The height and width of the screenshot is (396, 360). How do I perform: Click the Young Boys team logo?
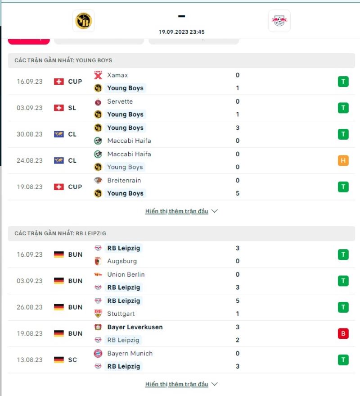(82, 21)
